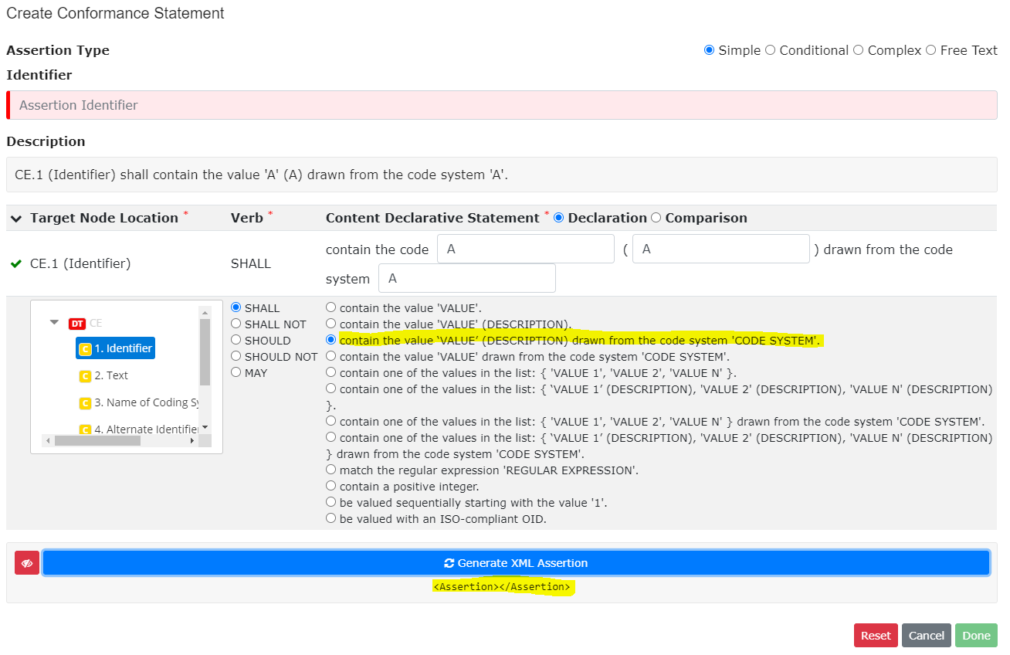The image size is (1010, 655).
Task: Select the MAY verb option
Action: [x=236, y=372]
